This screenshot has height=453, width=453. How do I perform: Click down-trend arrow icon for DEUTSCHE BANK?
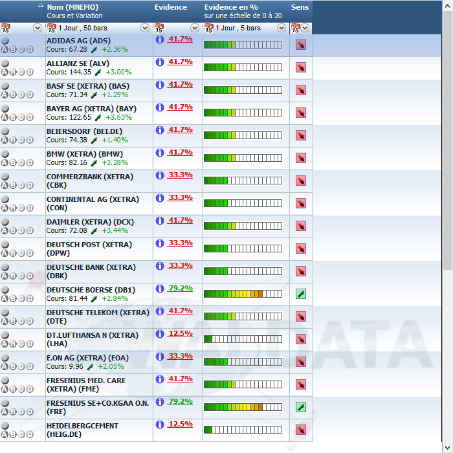tap(301, 271)
